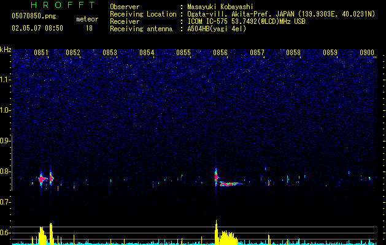Click the 0.6 kHz axis label
This screenshot has width=386, height=245.
(6, 233)
